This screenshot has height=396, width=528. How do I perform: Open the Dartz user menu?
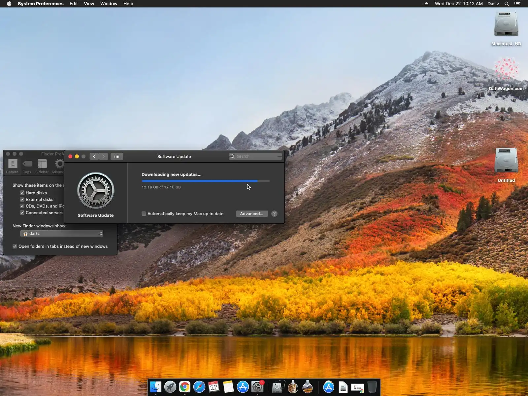[x=493, y=4]
